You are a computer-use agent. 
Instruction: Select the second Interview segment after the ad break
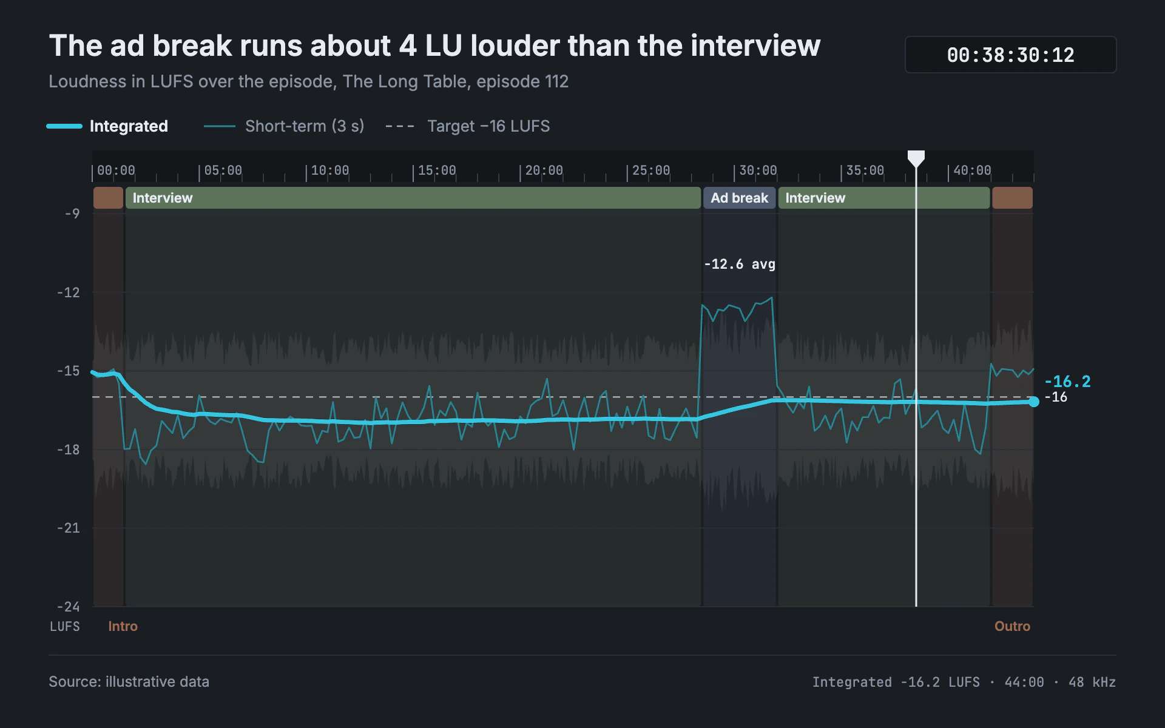pos(883,198)
